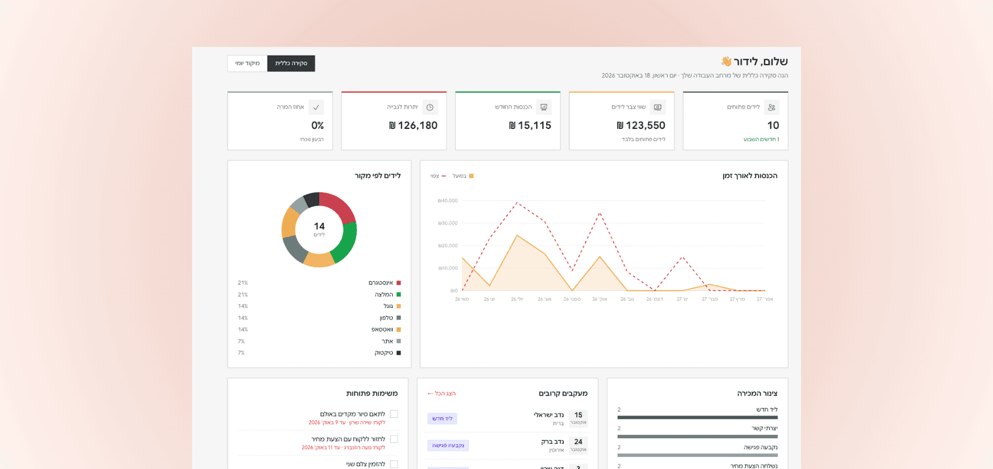The height and width of the screenshot is (469, 993).
Task: Click the אתר row in leads sources
Action: [x=319, y=341]
